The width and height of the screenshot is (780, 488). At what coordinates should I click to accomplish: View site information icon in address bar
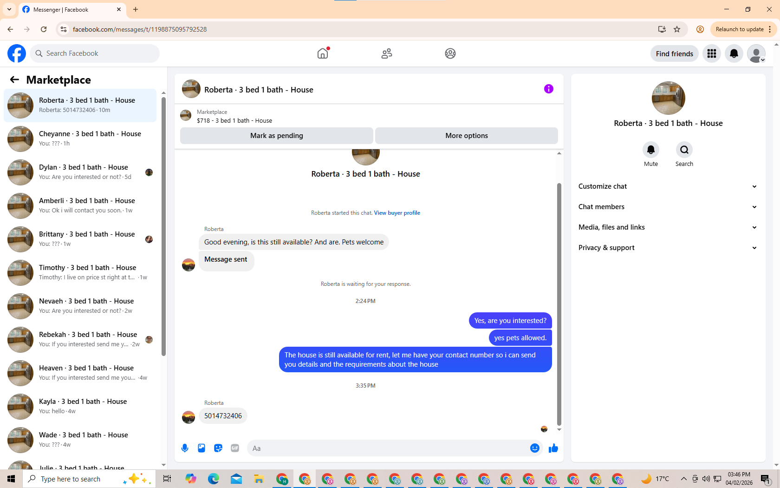(64, 29)
